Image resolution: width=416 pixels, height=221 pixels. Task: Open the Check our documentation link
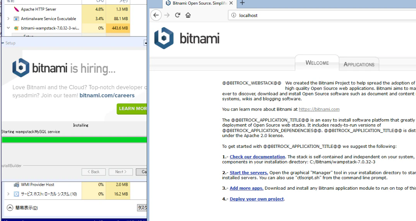point(257,157)
